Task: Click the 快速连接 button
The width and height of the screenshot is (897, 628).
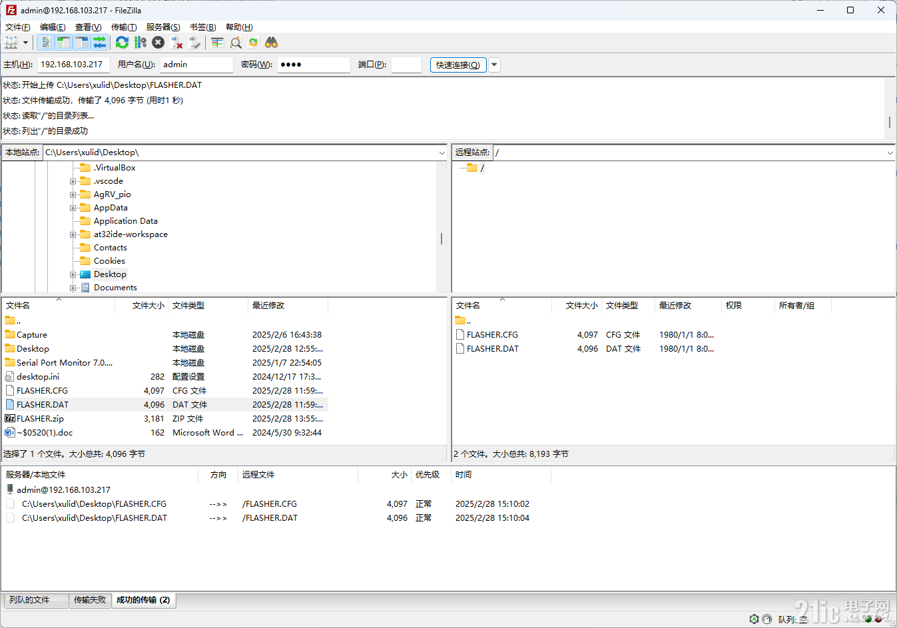Action: coord(458,65)
